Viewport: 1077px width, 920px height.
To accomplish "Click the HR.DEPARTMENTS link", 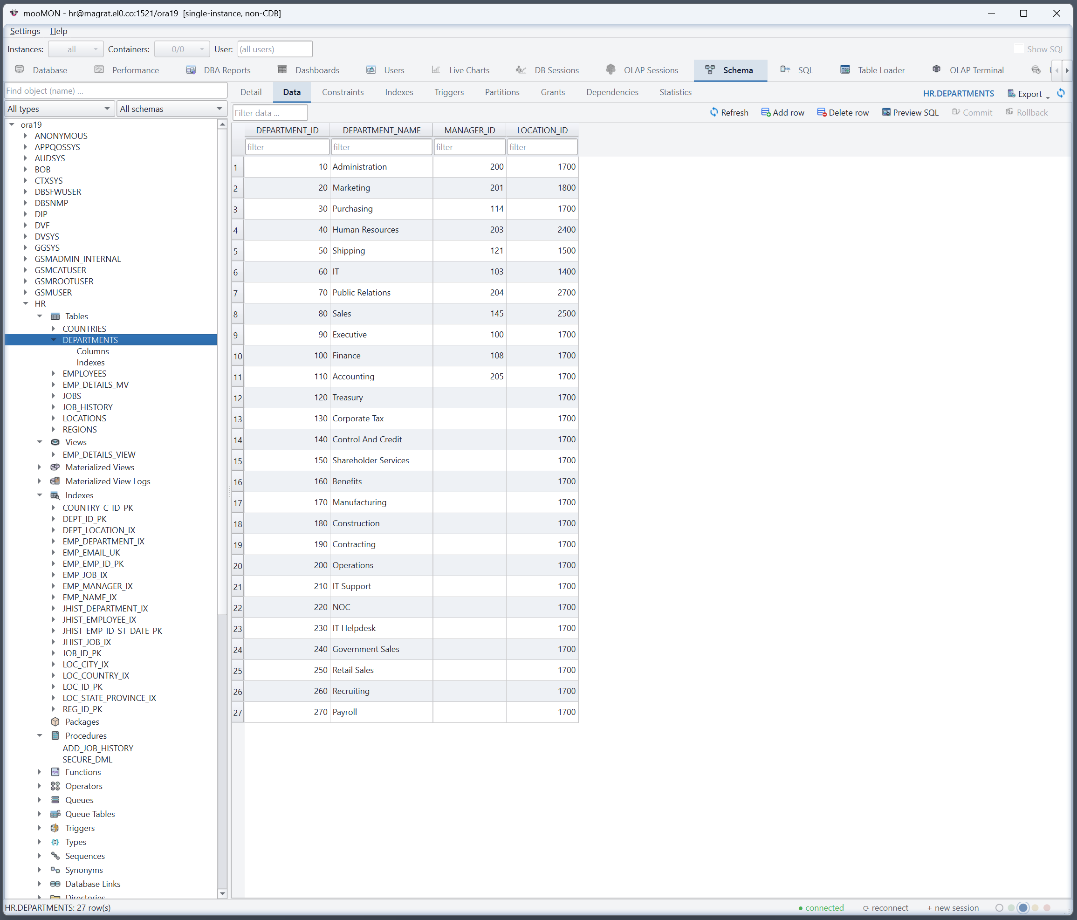I will click(958, 94).
